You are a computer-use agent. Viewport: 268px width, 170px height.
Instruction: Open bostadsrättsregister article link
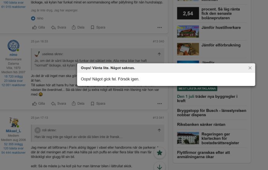coord(220,138)
